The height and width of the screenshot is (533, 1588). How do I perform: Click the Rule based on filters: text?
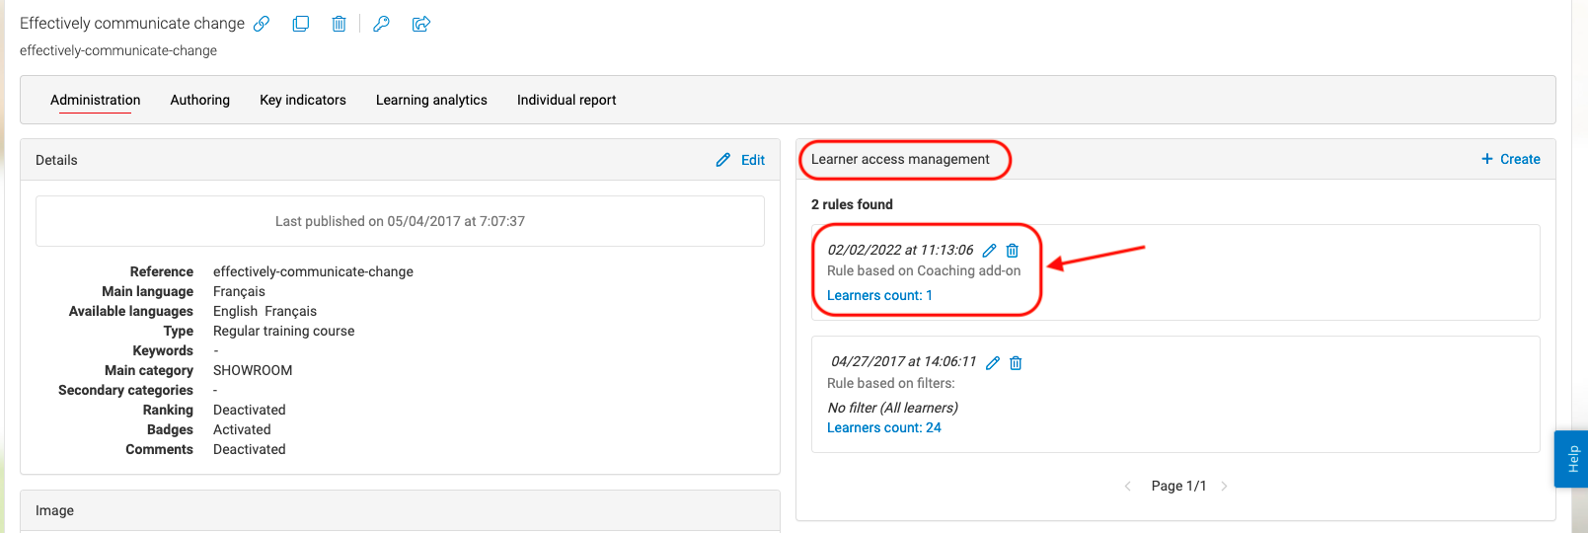(891, 383)
